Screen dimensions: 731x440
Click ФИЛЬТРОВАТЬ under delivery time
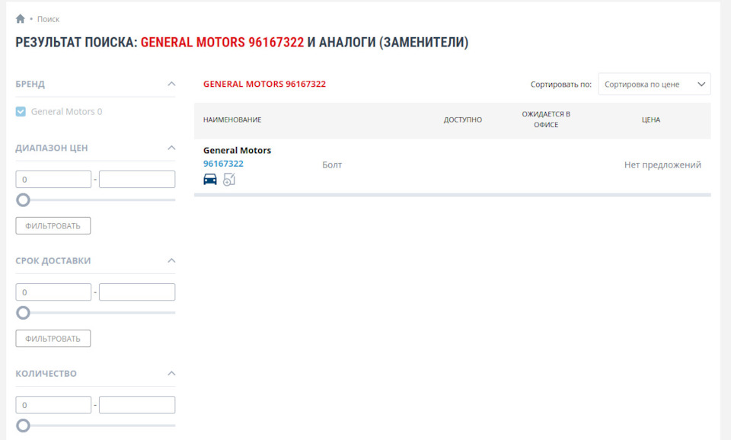click(53, 339)
